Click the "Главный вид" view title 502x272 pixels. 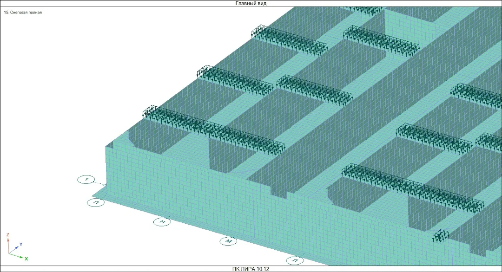(x=251, y=4)
